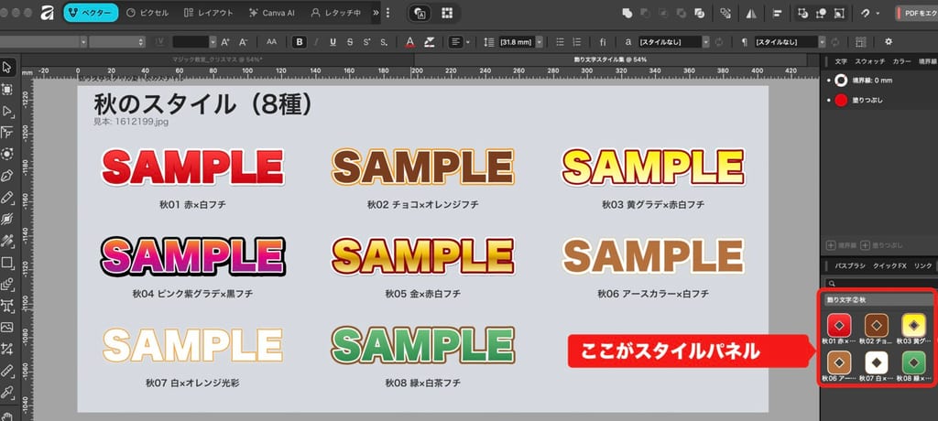Click the increase font size icon

coord(225,42)
